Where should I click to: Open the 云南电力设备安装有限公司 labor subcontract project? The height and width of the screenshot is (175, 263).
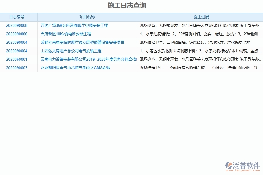87,59
